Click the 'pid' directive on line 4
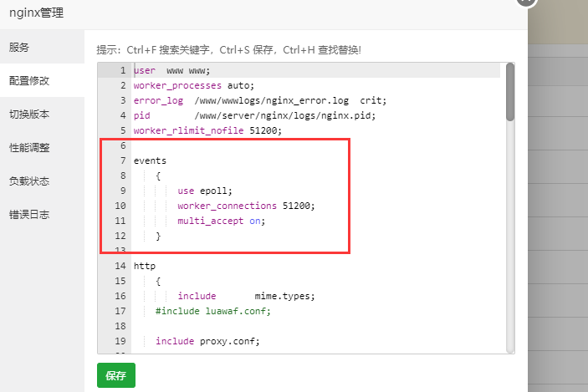Viewport: 588px width, 392px height. pyautogui.click(x=141, y=115)
